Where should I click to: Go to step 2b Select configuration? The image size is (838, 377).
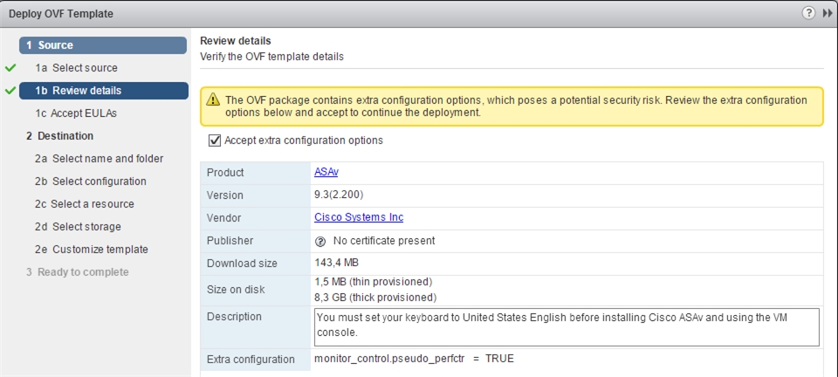91,181
